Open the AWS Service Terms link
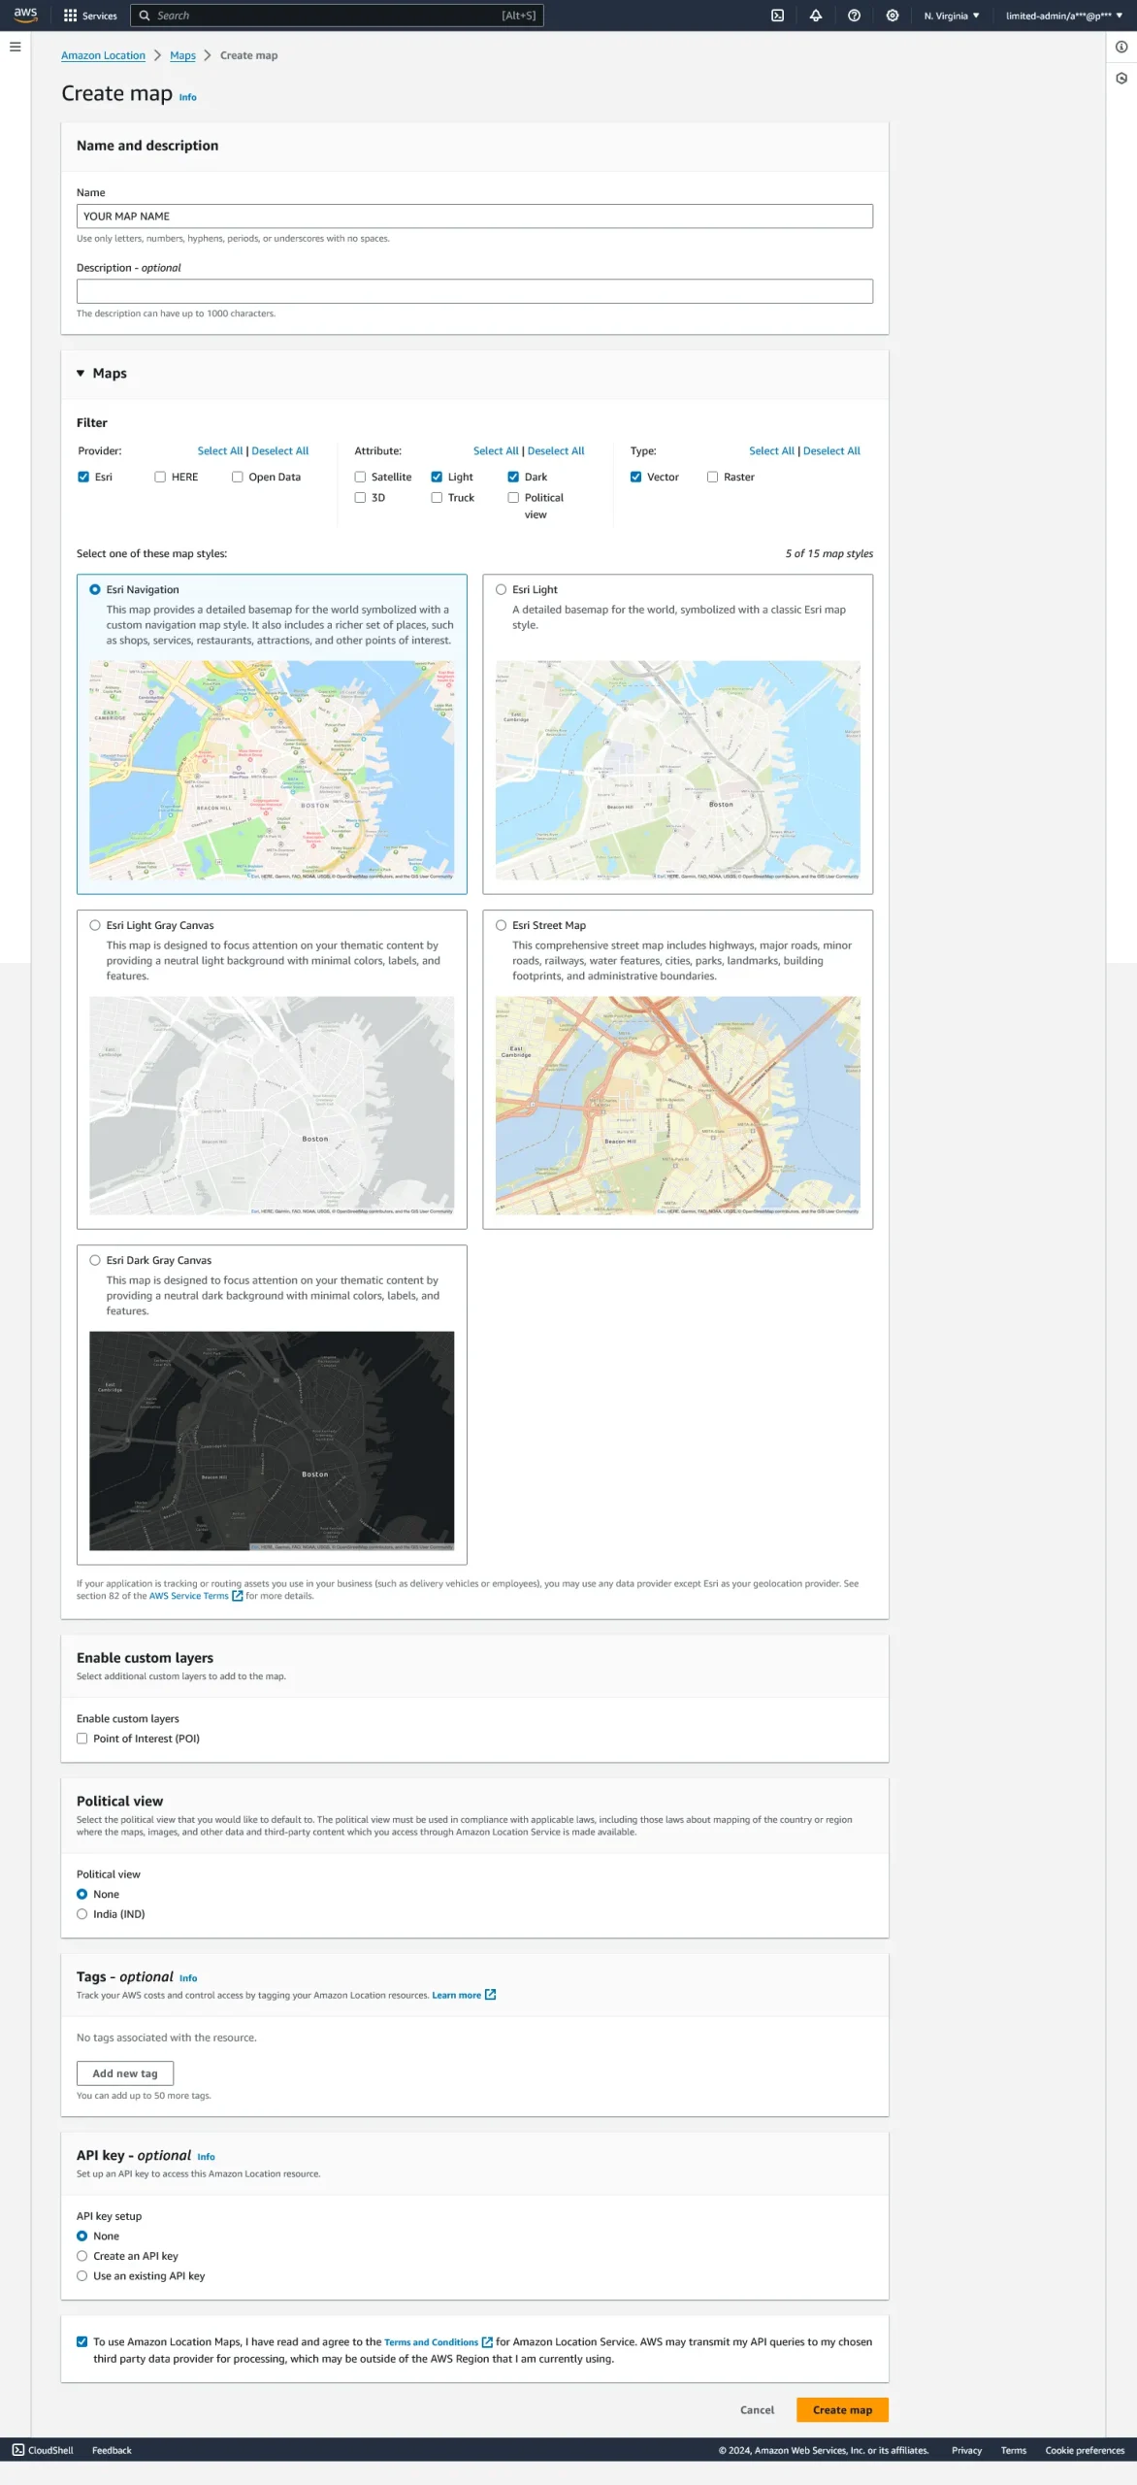The height and width of the screenshot is (2485, 1137). (x=189, y=1596)
